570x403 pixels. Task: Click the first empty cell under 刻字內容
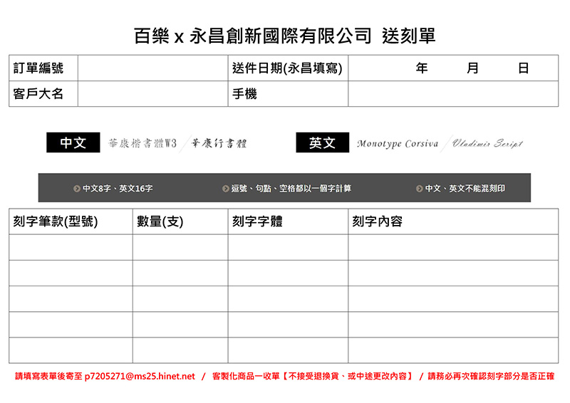452,247
